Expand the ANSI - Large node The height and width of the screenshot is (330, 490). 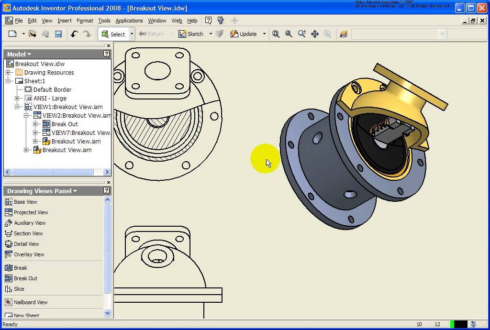pyautogui.click(x=17, y=98)
